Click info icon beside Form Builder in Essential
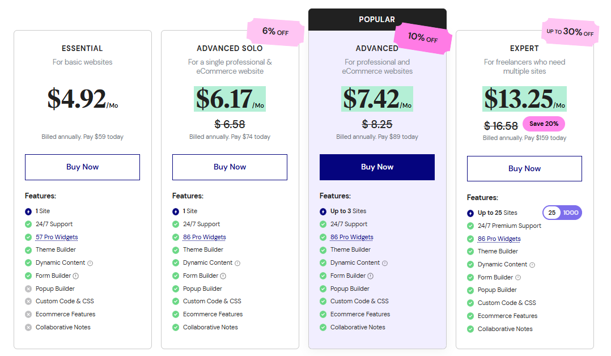611x356 pixels. pyautogui.click(x=76, y=276)
